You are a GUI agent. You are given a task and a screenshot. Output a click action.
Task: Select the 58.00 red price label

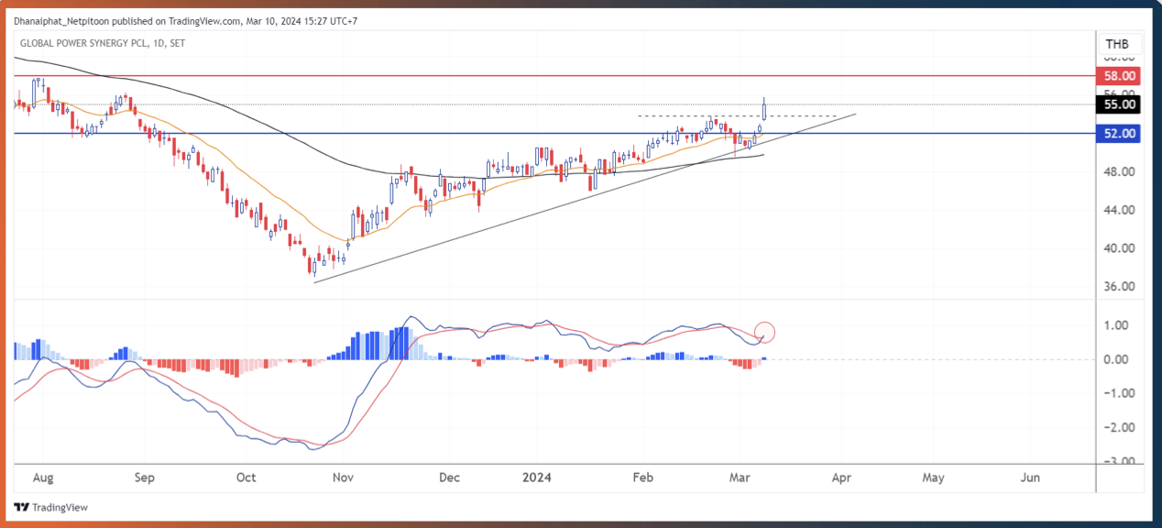[x=1120, y=75]
